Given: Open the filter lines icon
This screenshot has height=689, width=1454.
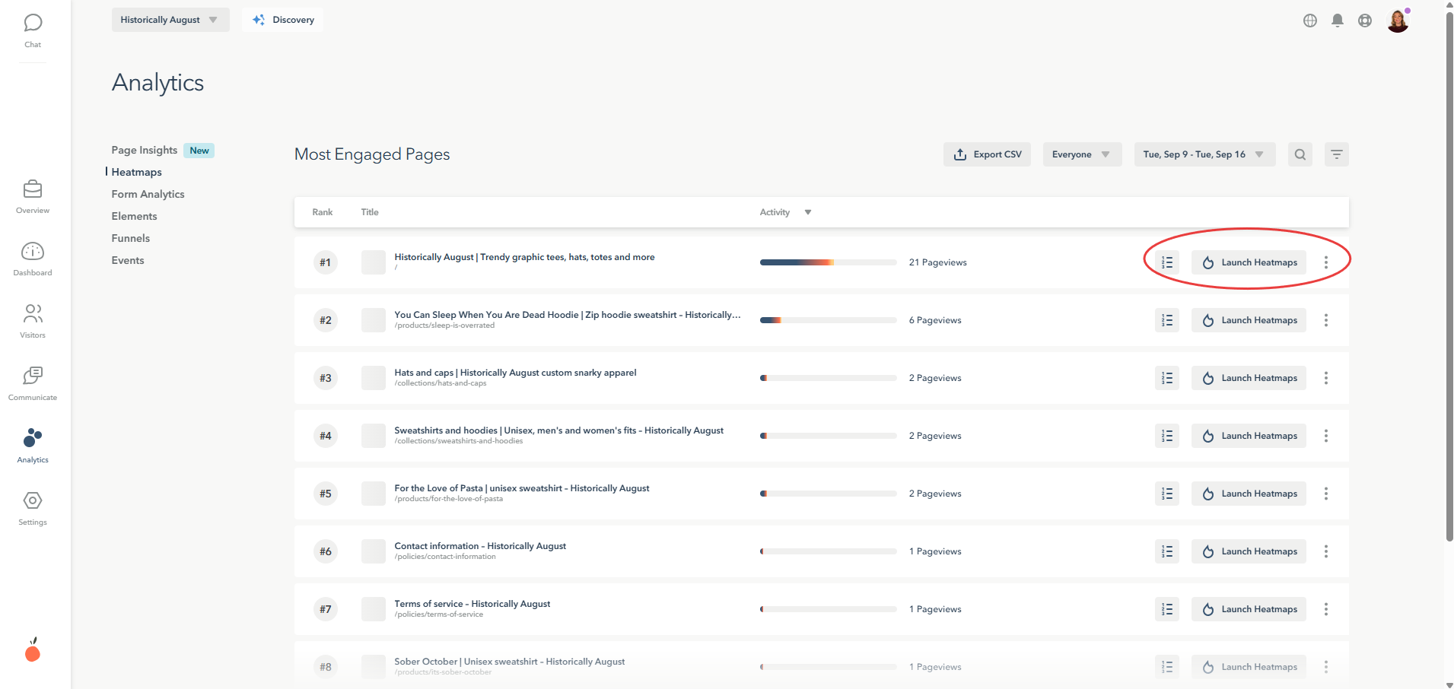Looking at the screenshot, I should (1336, 154).
